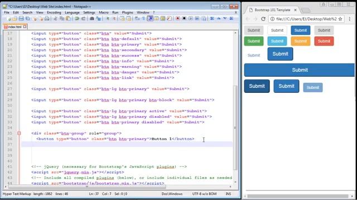Open the View menu
Image resolution: width=357 pixels, height=200 pixels.
pos(40,12)
